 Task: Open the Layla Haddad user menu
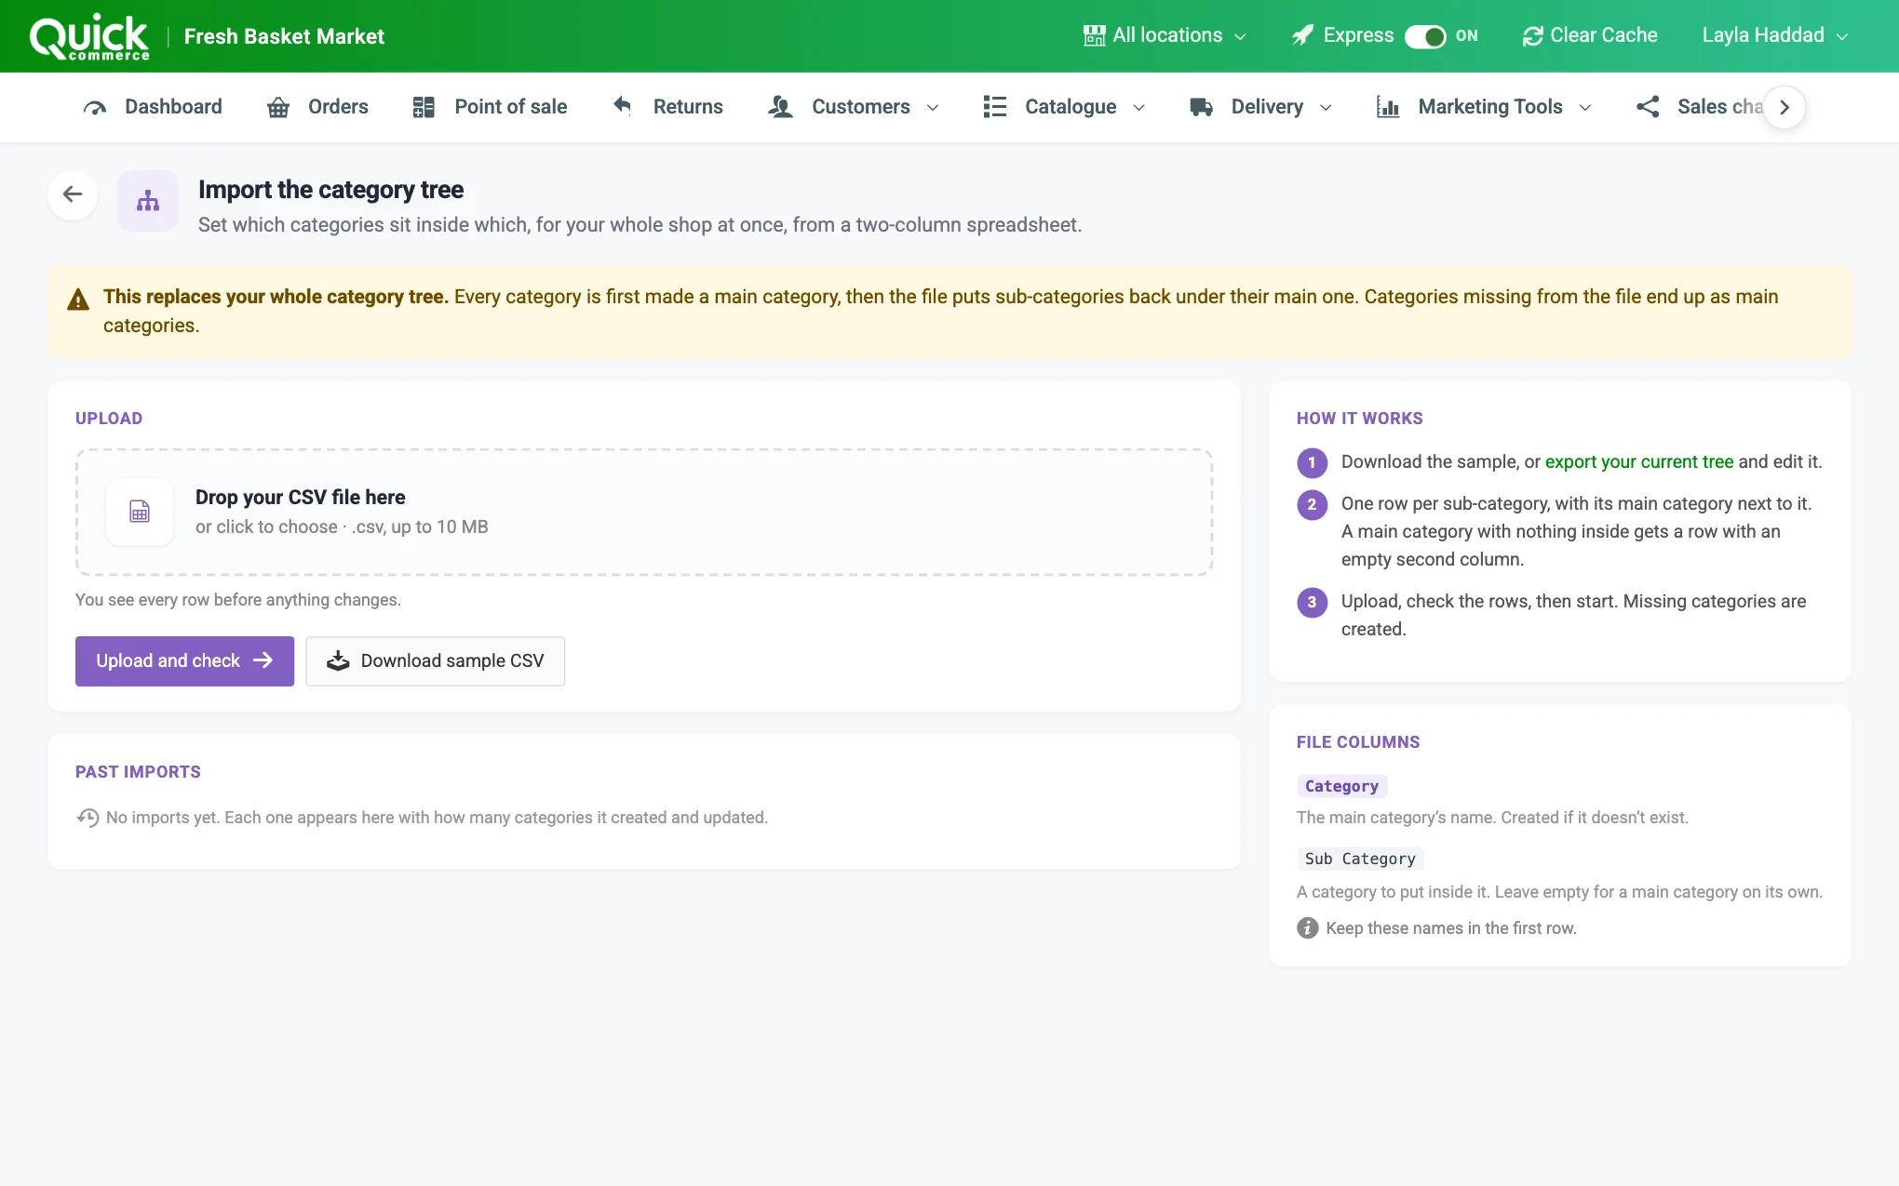tap(1774, 35)
